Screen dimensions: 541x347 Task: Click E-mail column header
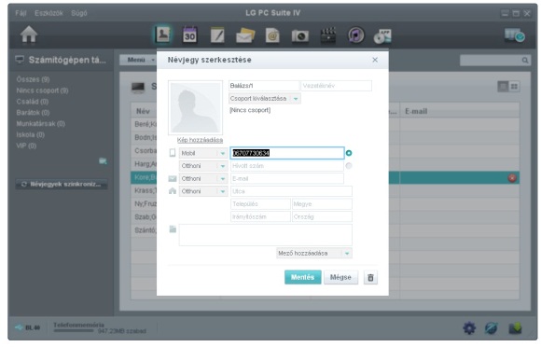coord(460,111)
